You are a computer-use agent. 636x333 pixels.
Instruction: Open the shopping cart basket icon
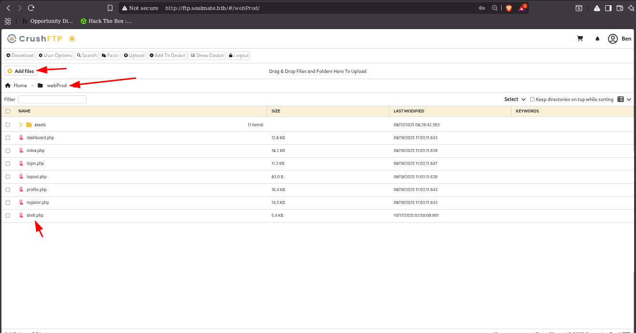tap(580, 39)
